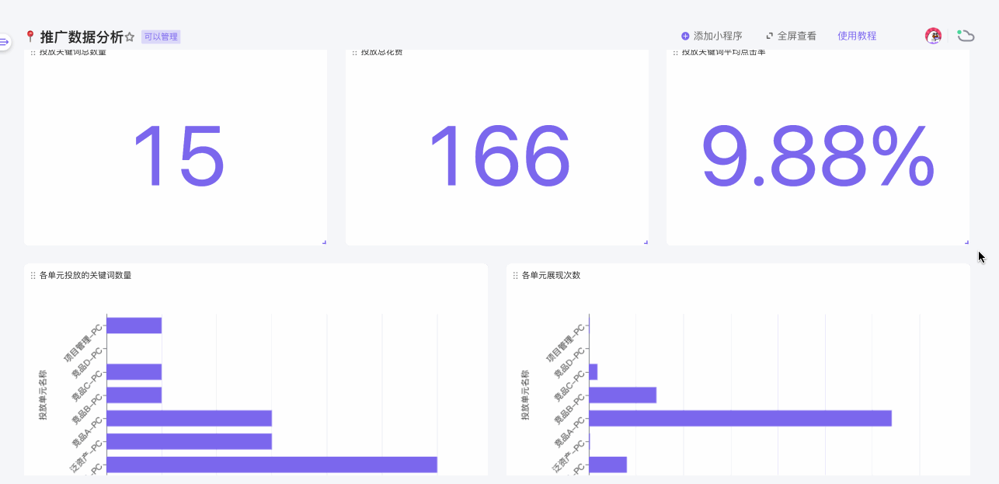The height and width of the screenshot is (484, 999).
Task: Select 项目管理-PC bar in 关键词数量 chart
Action: [134, 326]
